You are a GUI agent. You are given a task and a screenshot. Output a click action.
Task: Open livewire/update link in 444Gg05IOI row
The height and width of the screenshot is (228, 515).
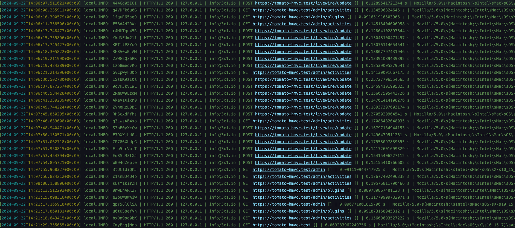pos(303,3)
